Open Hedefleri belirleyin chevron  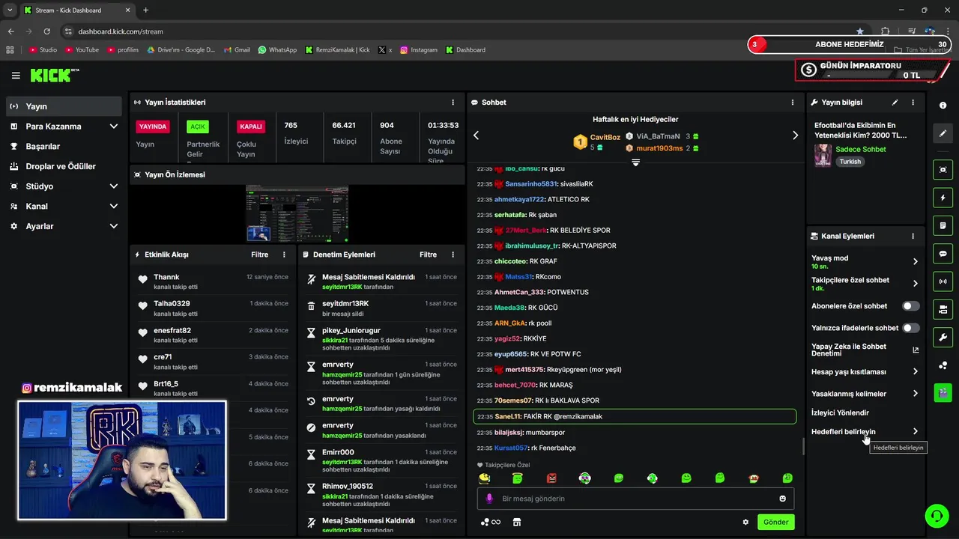point(915,431)
